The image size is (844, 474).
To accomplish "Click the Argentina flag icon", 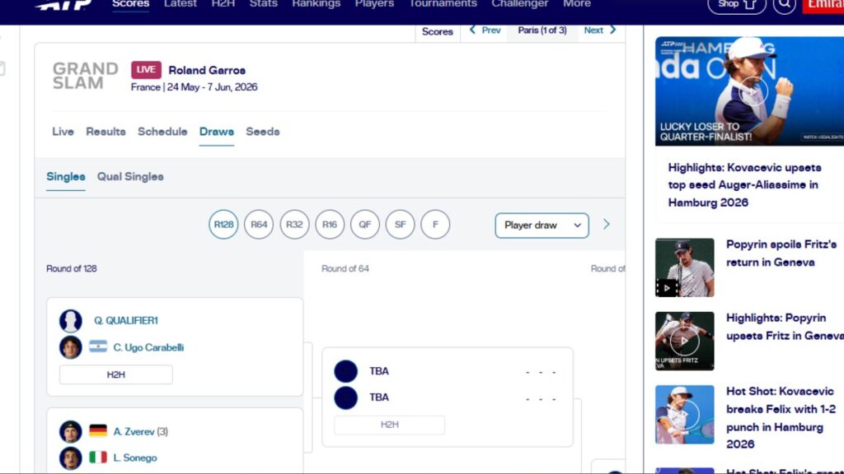I will coord(98,346).
